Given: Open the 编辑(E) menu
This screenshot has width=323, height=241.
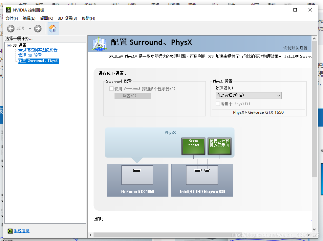Looking at the screenshot, I should click(29, 18).
